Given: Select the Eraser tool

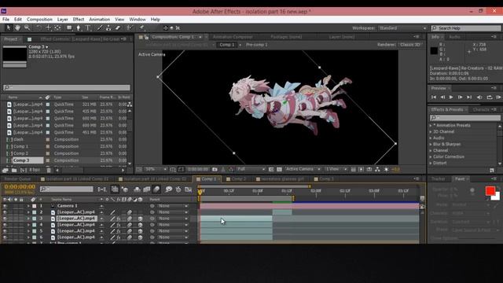Looking at the screenshot, I should point(118,28).
